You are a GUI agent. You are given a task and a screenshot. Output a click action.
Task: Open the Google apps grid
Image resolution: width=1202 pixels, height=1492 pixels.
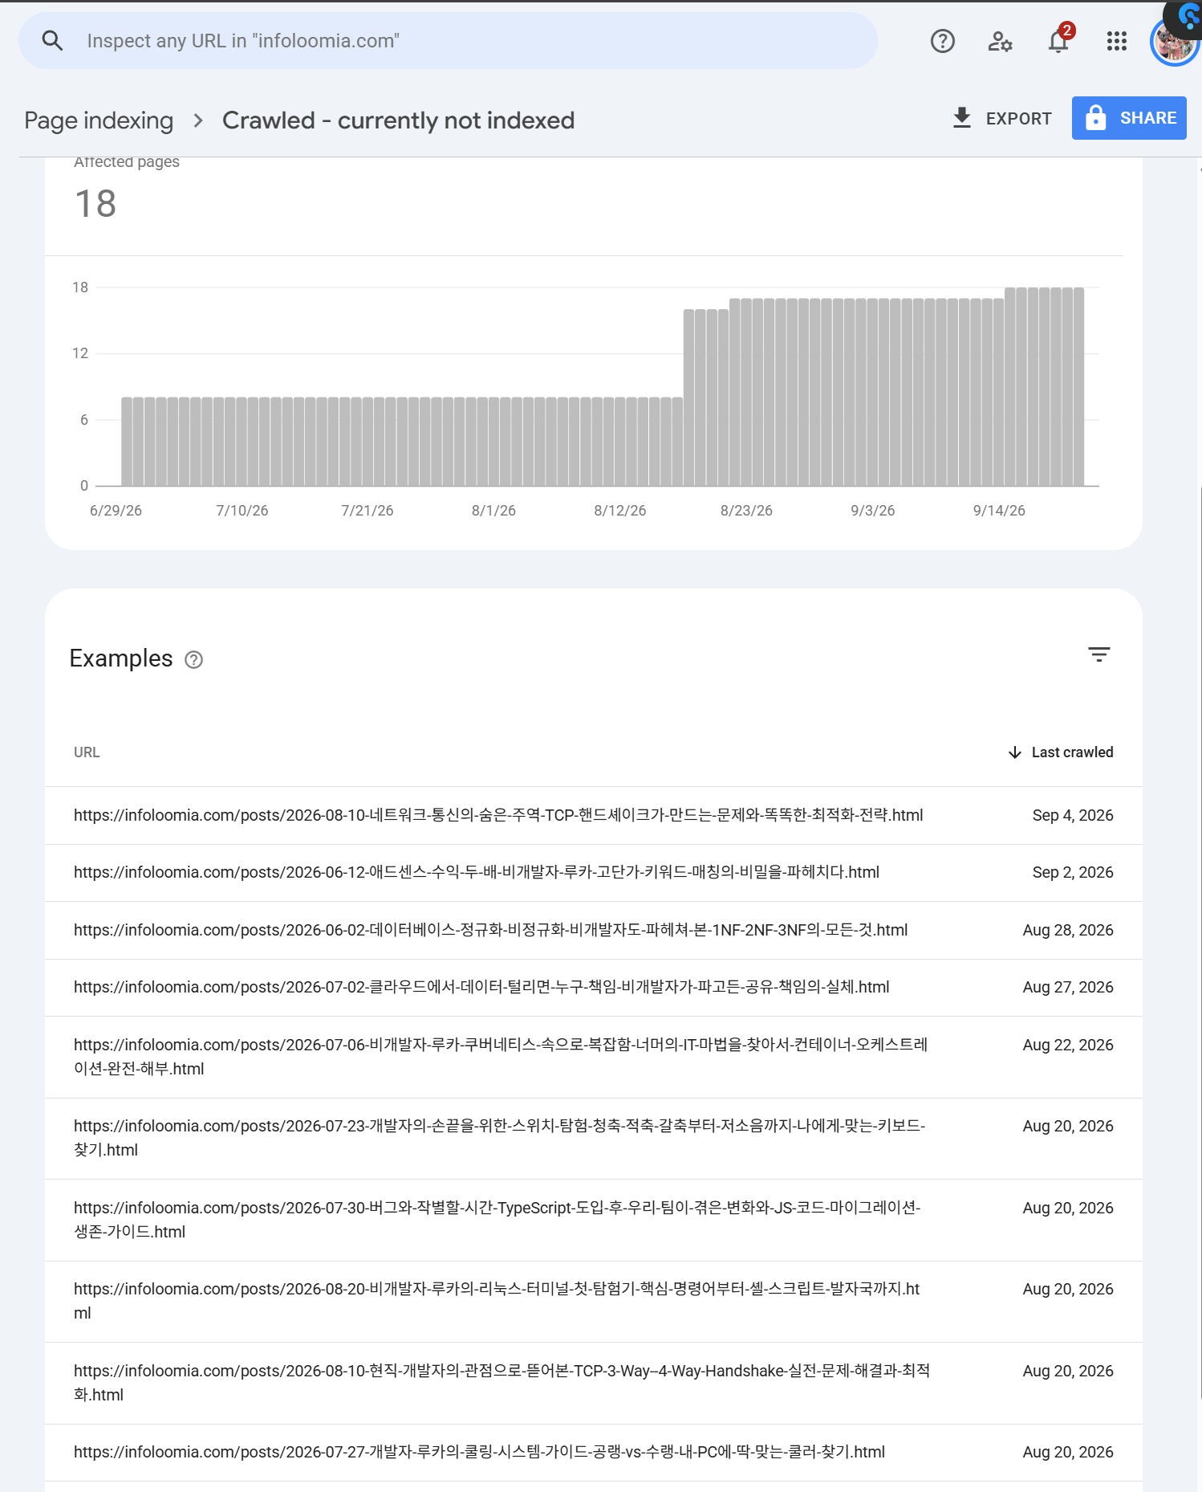[1117, 41]
